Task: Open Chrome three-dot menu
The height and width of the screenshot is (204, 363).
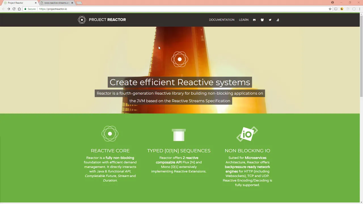Action: [x=360, y=9]
